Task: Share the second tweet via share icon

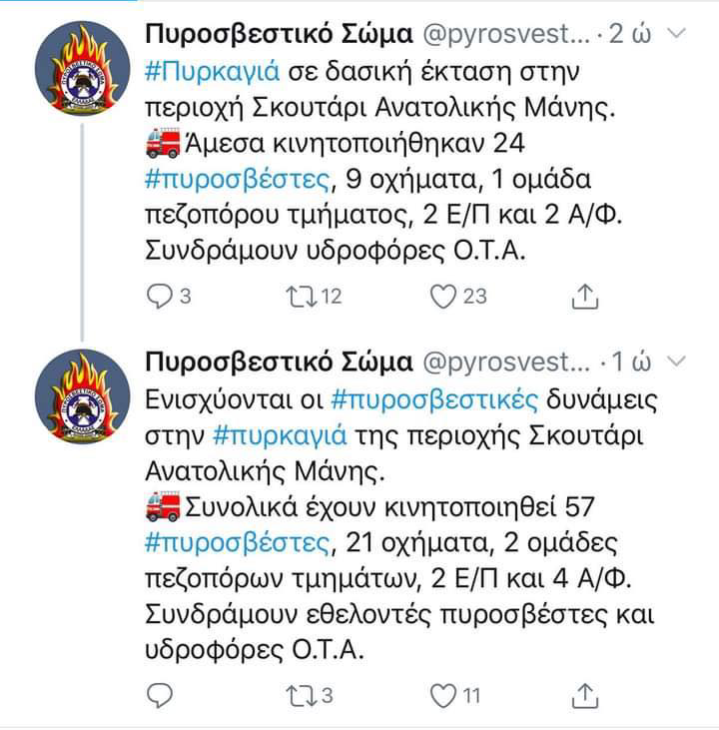Action: tap(585, 696)
